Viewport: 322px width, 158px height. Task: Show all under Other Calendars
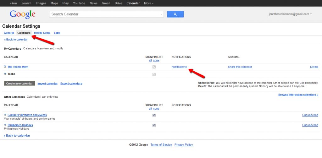pos(150,109)
